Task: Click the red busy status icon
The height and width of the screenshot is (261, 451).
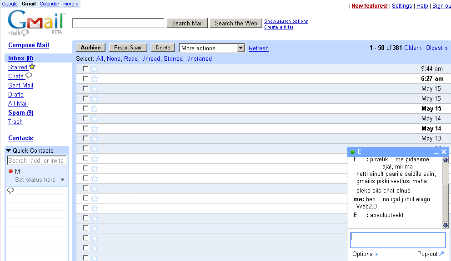Action: 11,171
